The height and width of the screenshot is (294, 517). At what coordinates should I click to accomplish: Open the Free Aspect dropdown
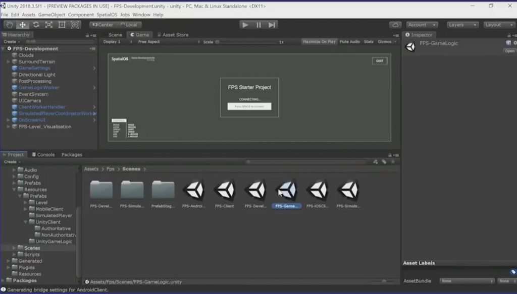pos(169,42)
